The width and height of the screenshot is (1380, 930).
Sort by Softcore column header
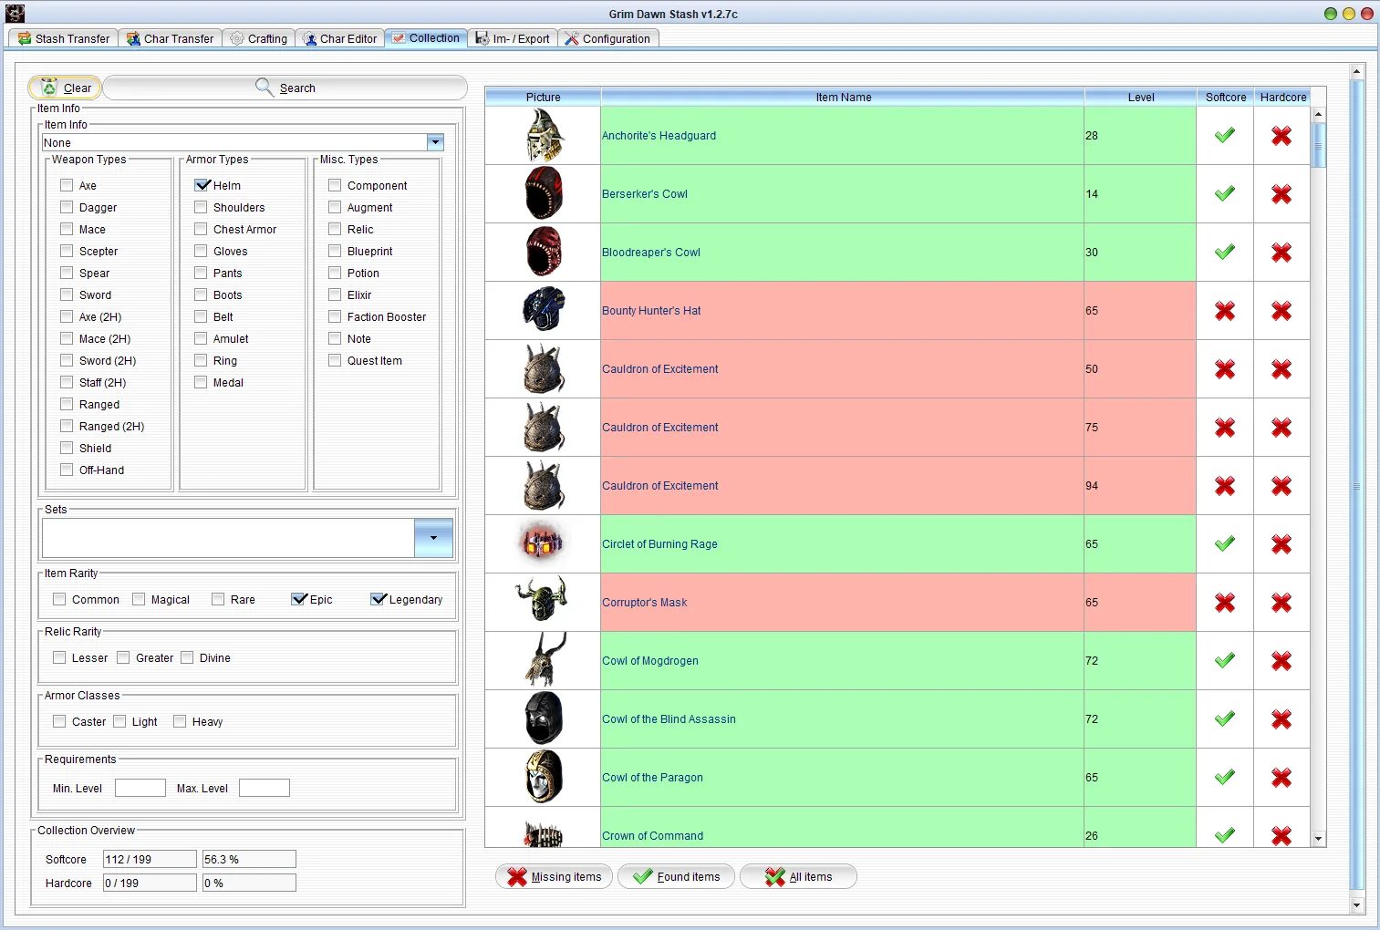click(x=1225, y=97)
